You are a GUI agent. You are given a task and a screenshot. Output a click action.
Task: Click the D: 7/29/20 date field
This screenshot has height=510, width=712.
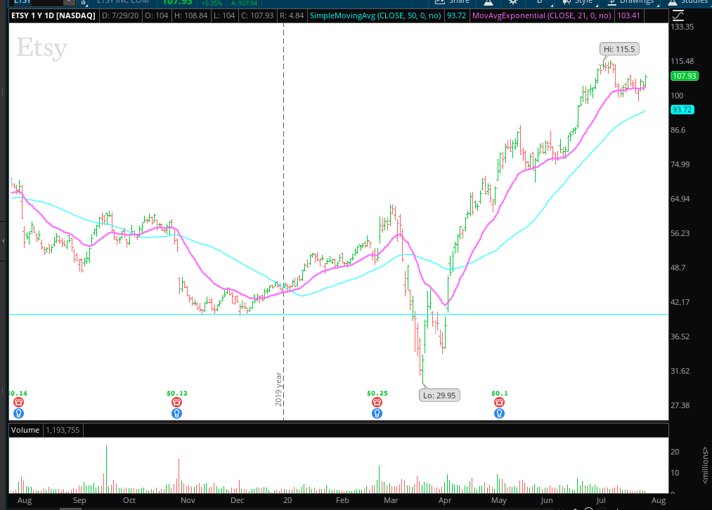point(120,16)
